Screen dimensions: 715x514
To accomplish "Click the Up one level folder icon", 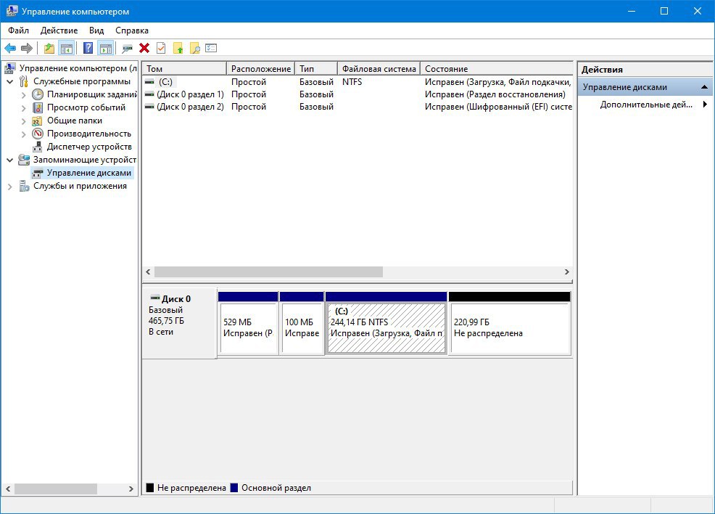I will (x=49, y=48).
